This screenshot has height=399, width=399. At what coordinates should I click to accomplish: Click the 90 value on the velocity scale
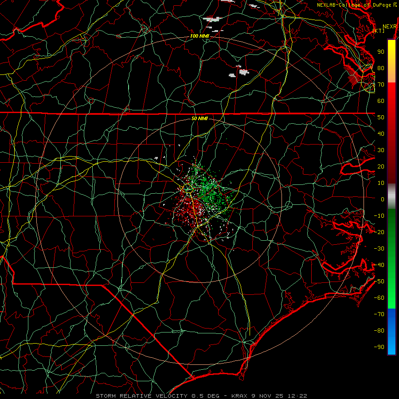click(x=381, y=52)
